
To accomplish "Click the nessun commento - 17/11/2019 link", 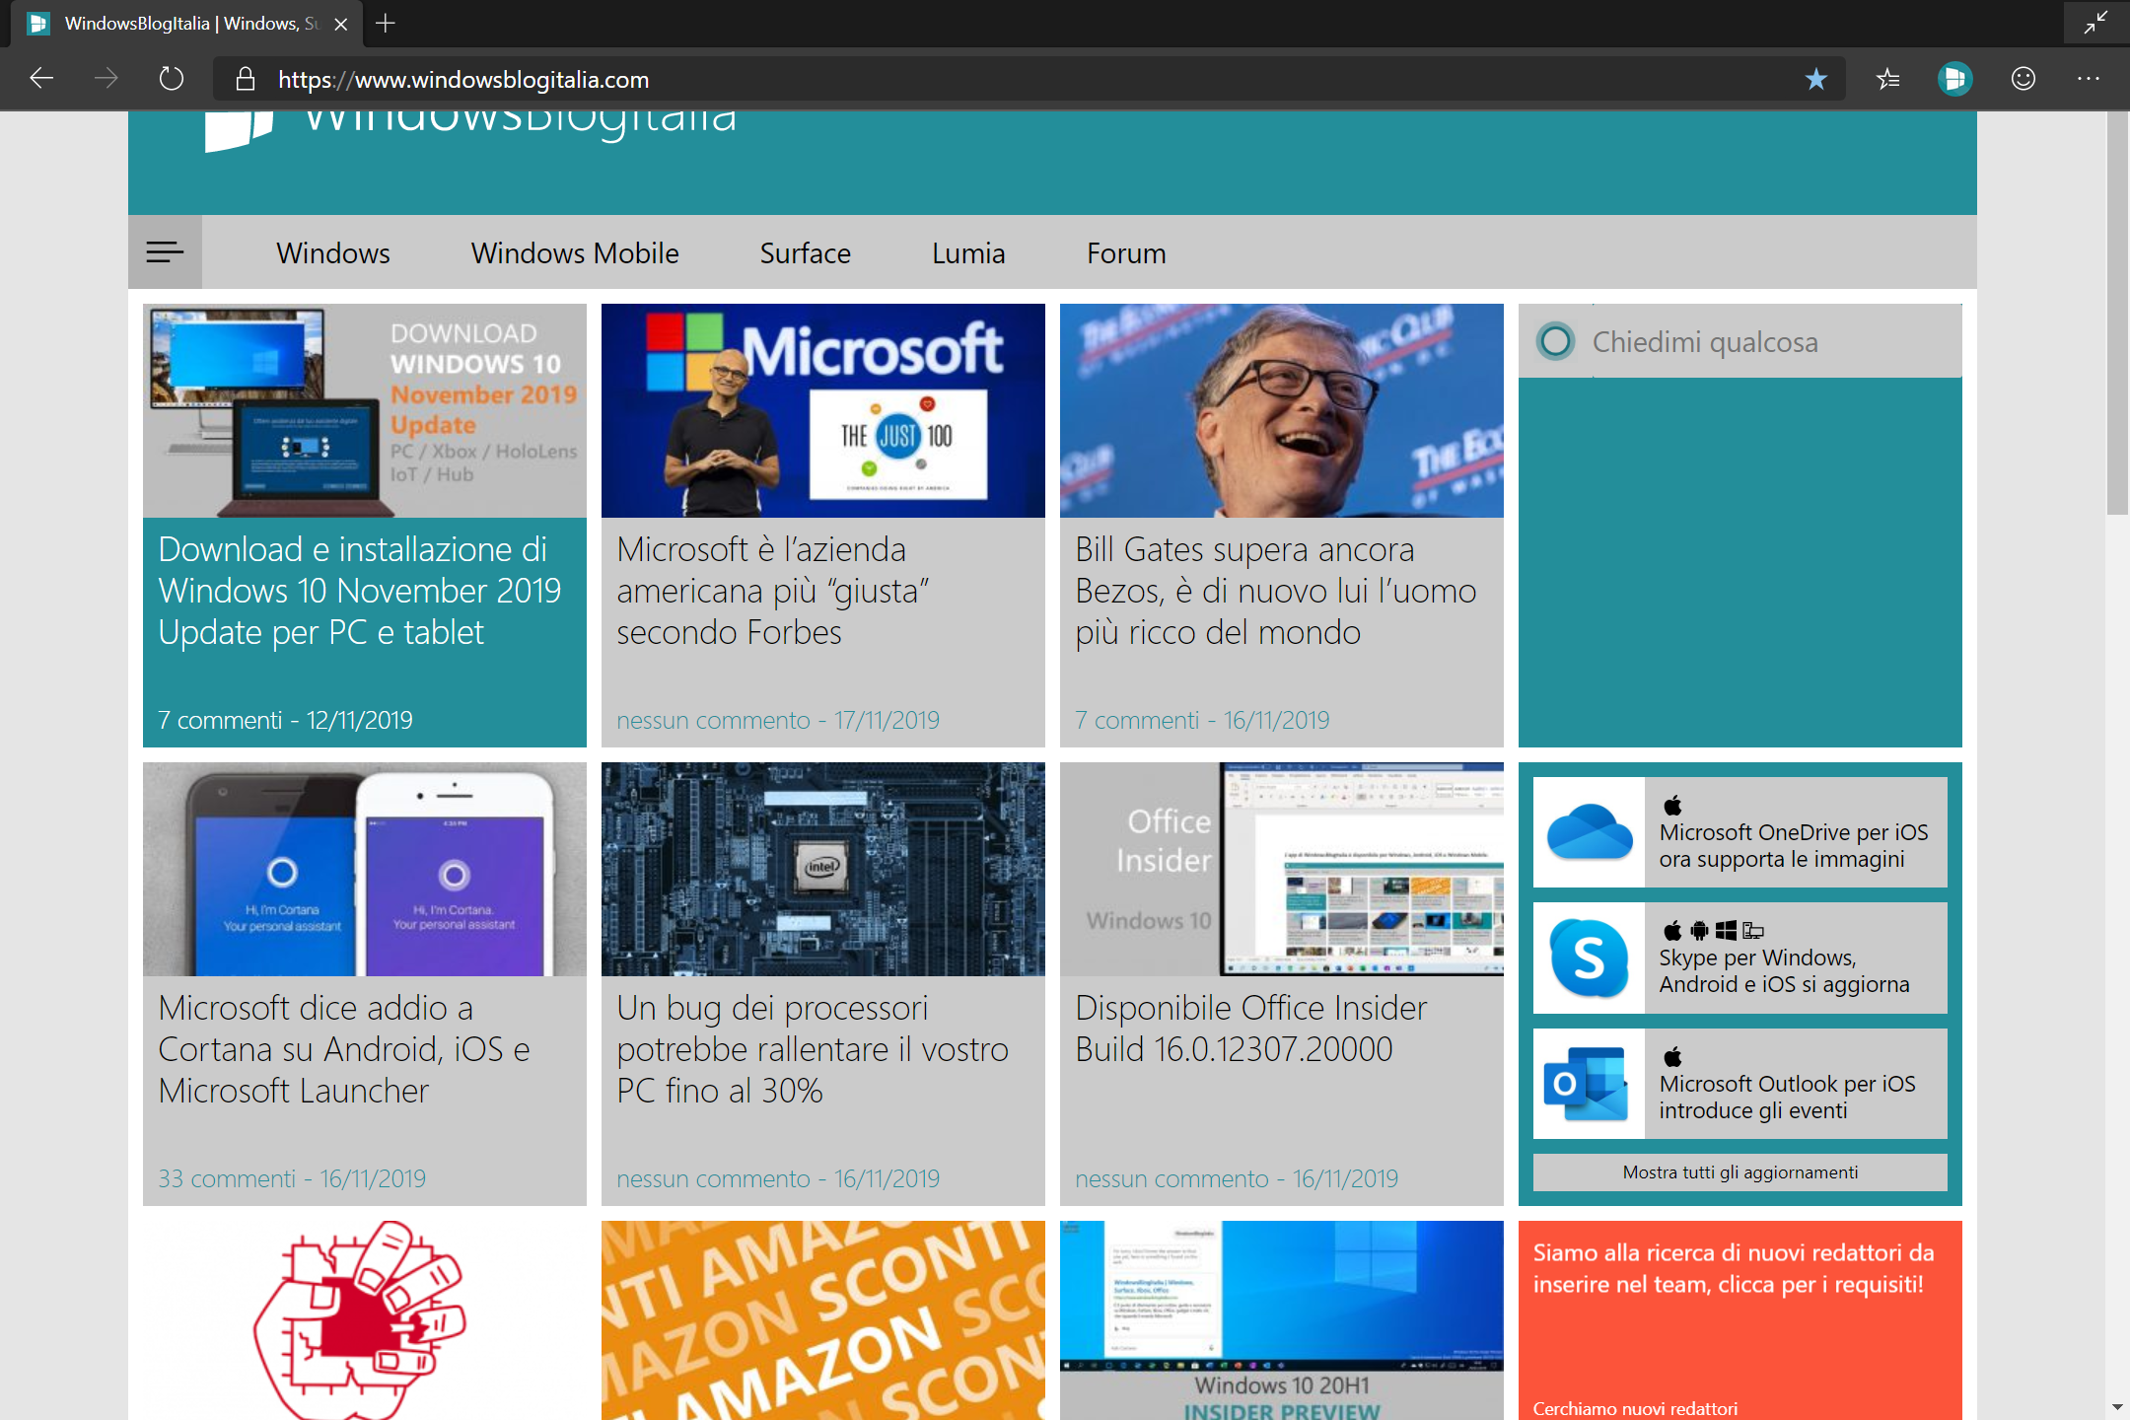I will (x=778, y=720).
